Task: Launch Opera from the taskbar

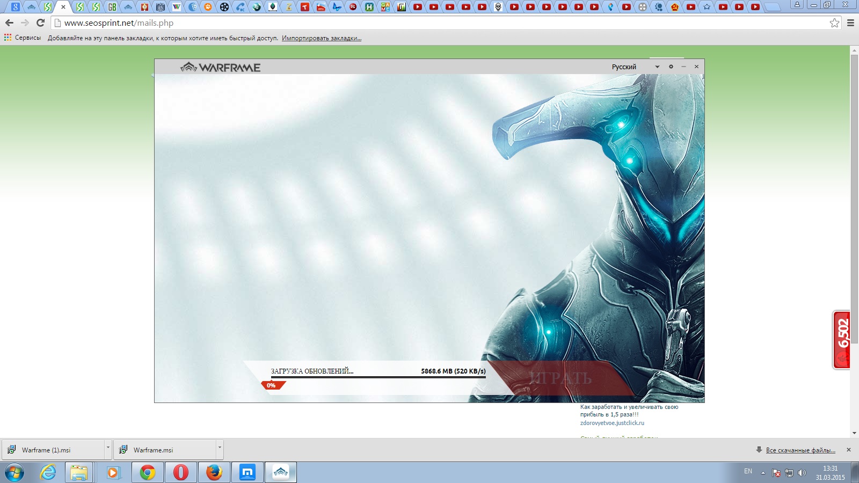Action: pos(181,473)
